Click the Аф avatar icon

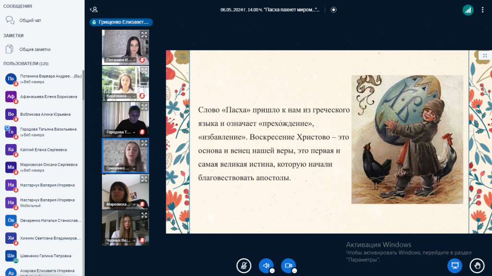click(11, 96)
